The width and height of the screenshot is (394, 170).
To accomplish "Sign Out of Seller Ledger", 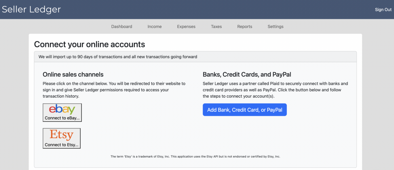I will (x=383, y=10).
